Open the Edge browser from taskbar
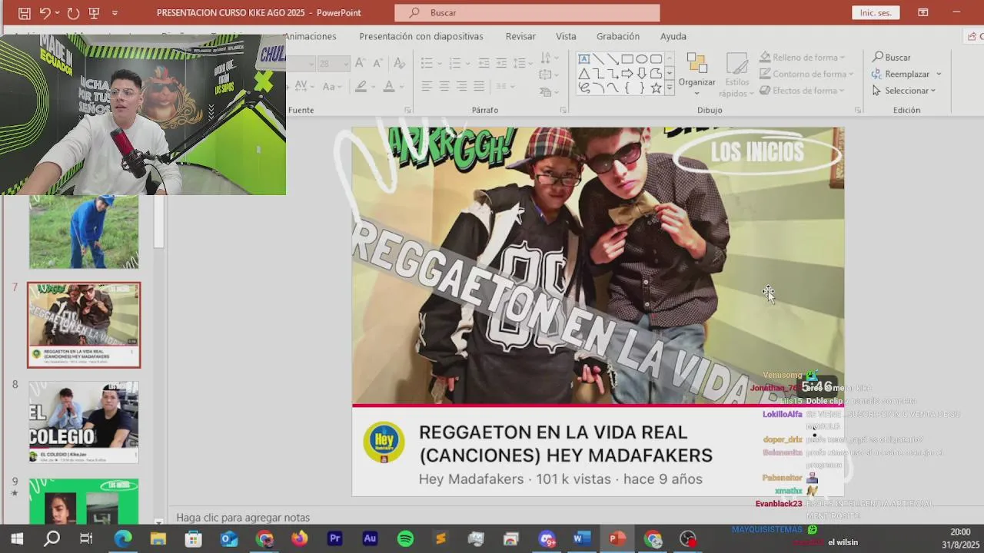The image size is (984, 553). [123, 538]
